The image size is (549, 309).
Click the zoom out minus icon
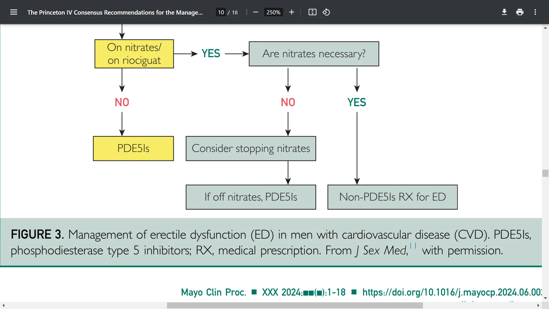click(x=256, y=12)
